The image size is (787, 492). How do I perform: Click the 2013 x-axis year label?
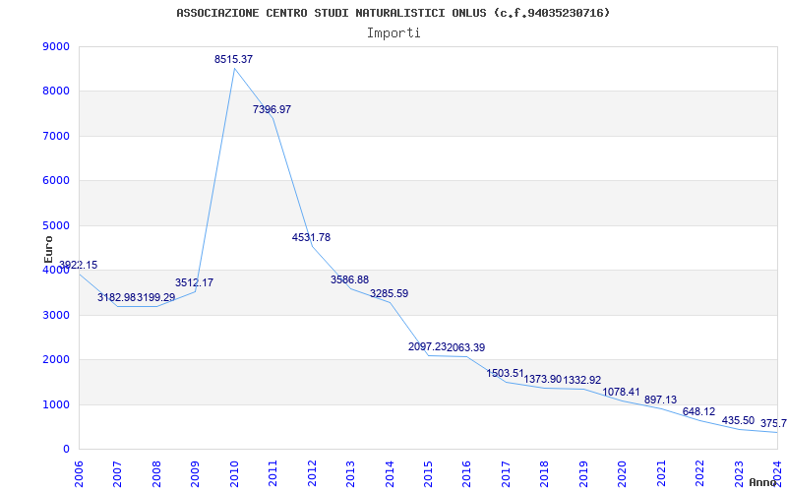[350, 472]
